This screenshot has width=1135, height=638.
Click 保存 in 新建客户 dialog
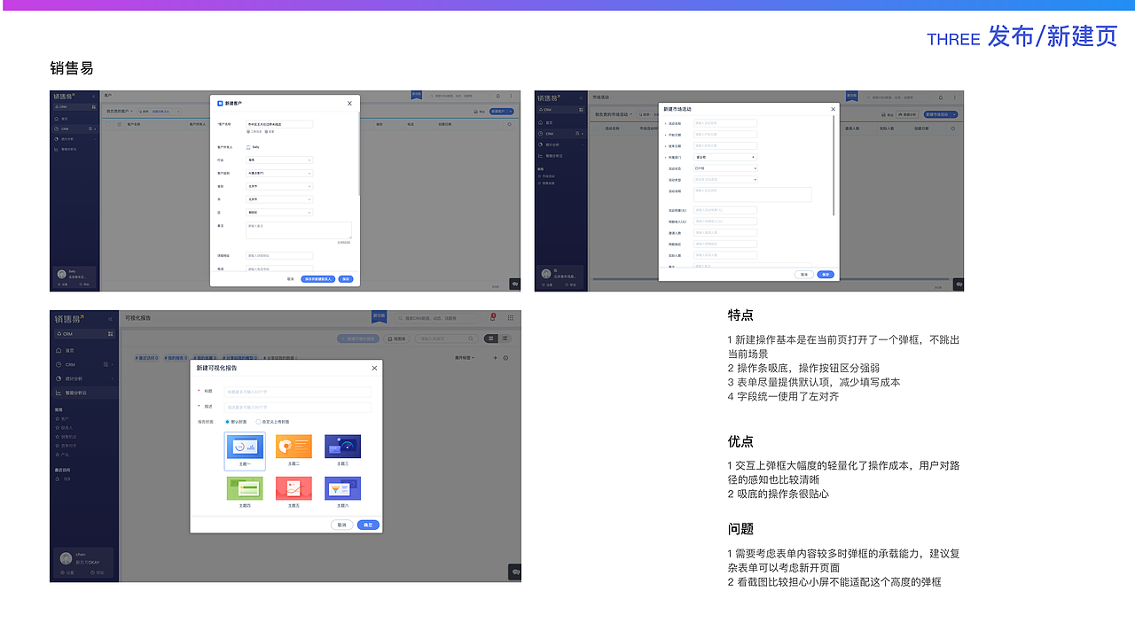[x=346, y=278]
